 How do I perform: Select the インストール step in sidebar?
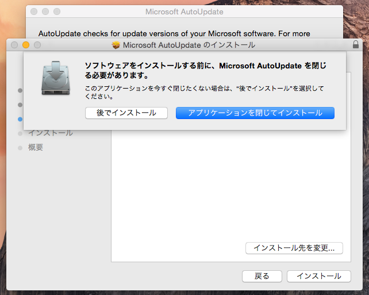pyautogui.click(x=51, y=133)
